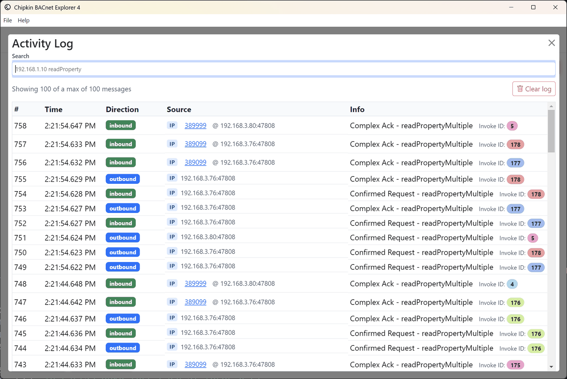
Task: Open device 389099 link in row 757
Action: pos(195,144)
